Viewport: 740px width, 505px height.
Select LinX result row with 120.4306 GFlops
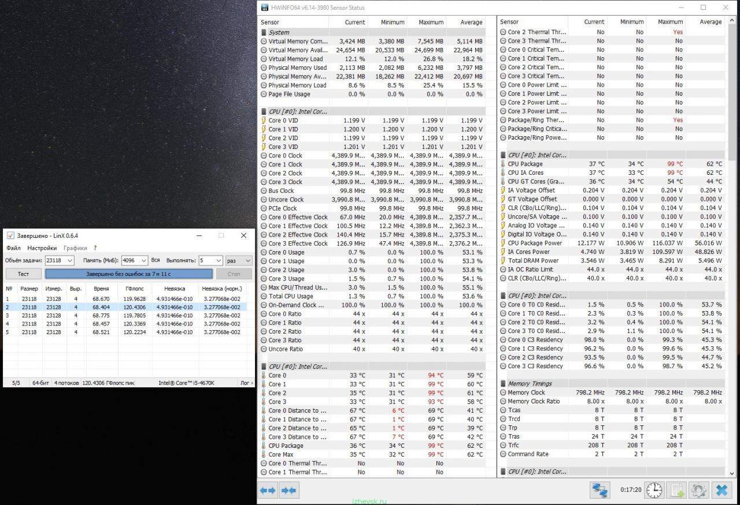(125, 307)
